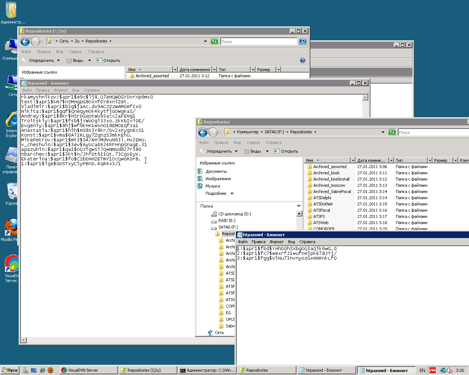Open address bar dropdown in SATA0 (F:) window
Viewport: 469px width, 375px height.
(x=383, y=132)
